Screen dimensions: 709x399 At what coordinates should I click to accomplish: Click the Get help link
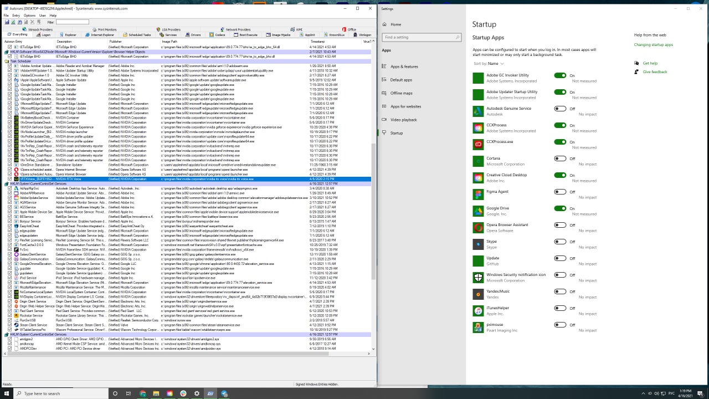click(x=650, y=63)
